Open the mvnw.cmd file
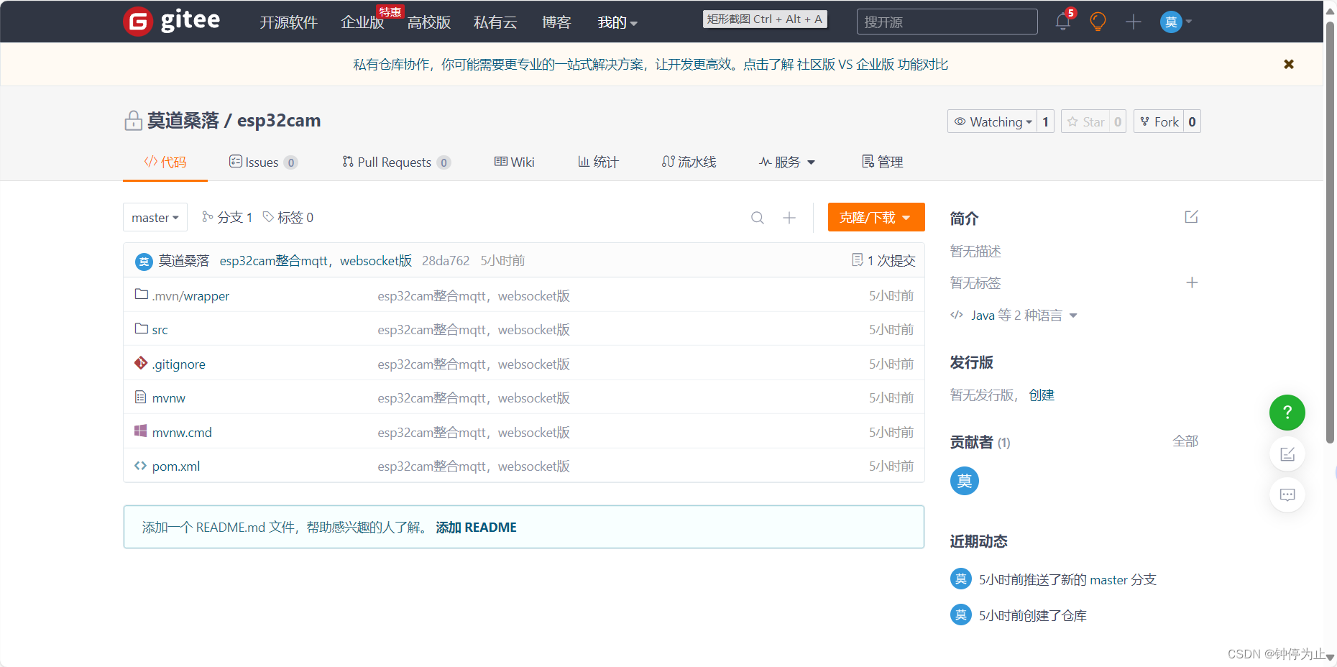The height and width of the screenshot is (667, 1337). coord(182,432)
